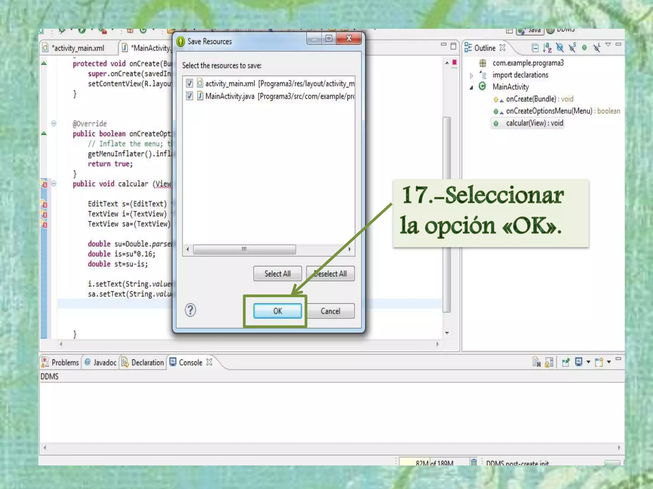Click Collapse All icon in Outline panel

535,48
